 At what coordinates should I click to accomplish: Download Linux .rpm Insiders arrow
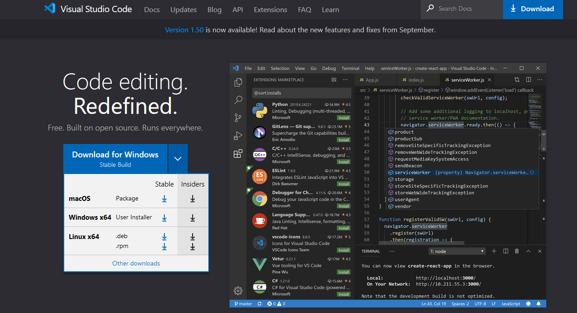(x=193, y=246)
